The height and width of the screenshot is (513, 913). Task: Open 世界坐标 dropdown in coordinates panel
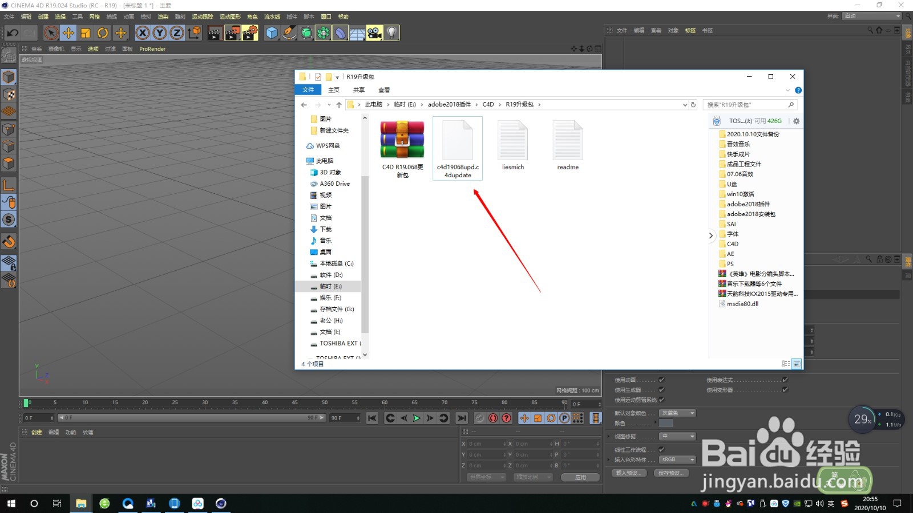[487, 477]
